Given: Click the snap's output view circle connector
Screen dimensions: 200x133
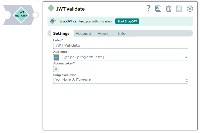Looking at the screenshot, I should [x=36, y=15].
